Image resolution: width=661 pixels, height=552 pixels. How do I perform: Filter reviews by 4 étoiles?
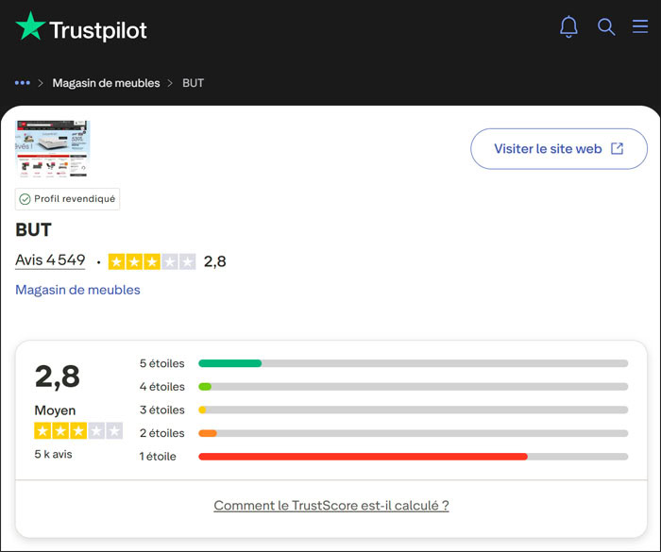pyautogui.click(x=161, y=387)
